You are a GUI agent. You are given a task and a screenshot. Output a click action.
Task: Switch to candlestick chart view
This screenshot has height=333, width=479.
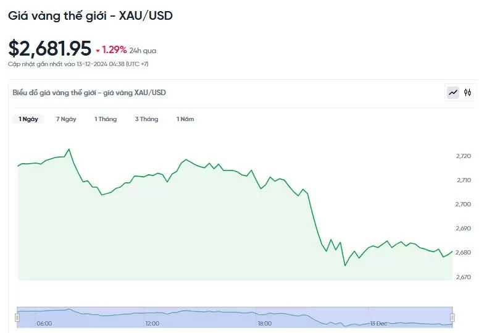coord(468,93)
